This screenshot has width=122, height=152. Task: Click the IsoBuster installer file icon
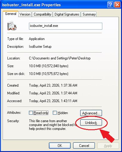(x=12, y=26)
